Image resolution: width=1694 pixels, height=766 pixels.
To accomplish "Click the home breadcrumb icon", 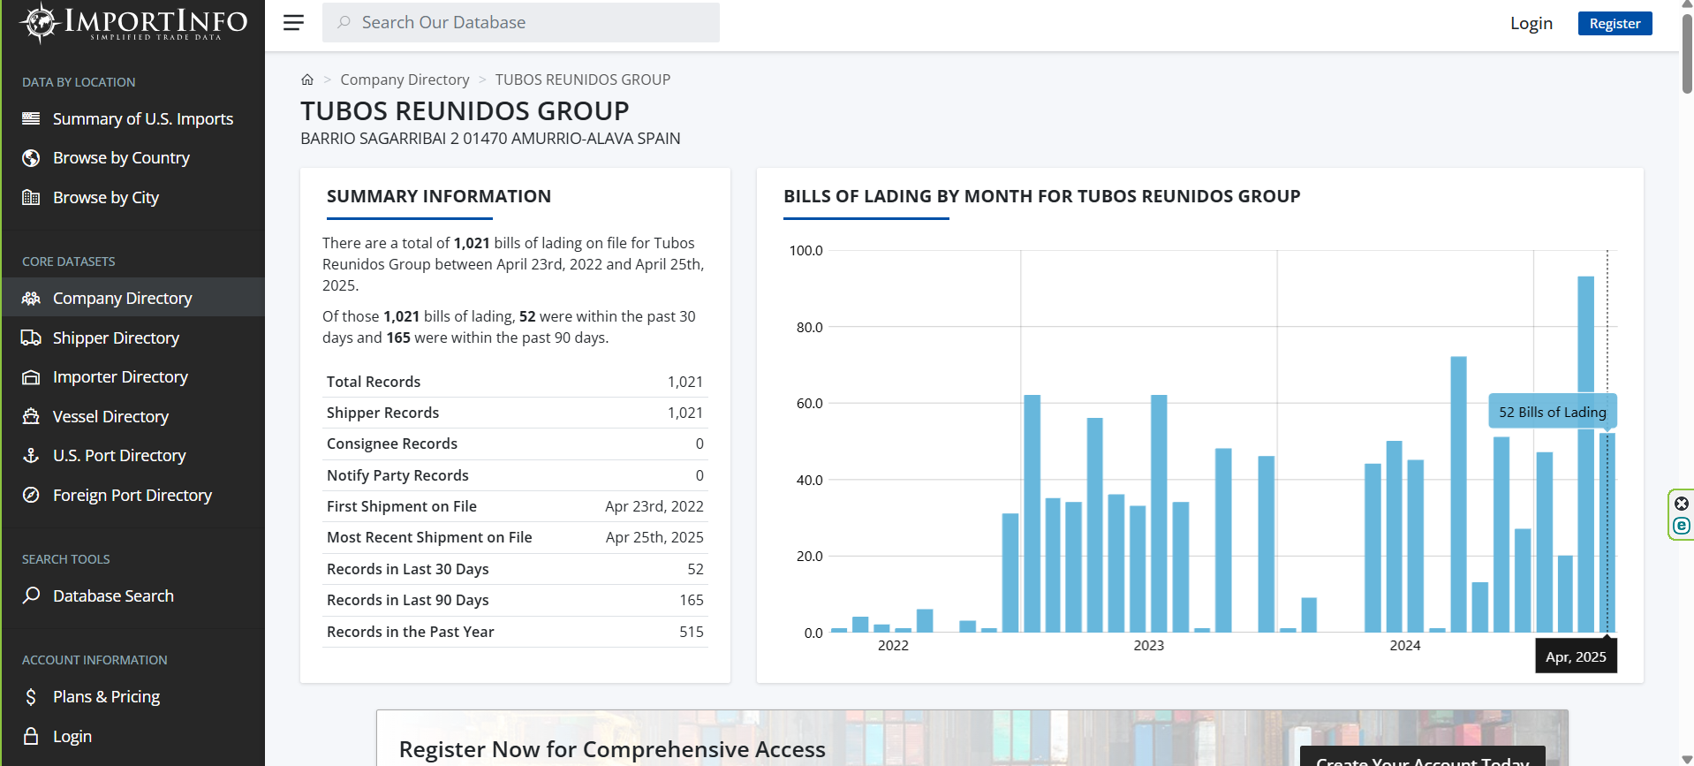I will point(307,80).
